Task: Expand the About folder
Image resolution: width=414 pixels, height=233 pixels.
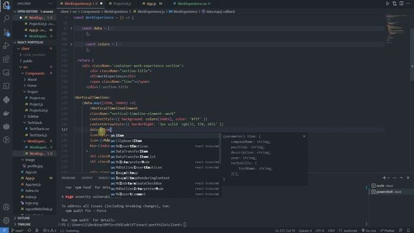Action: pos(32,80)
